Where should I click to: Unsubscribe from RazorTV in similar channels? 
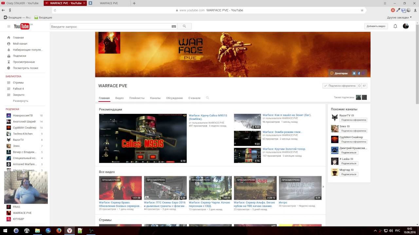(x=353, y=120)
